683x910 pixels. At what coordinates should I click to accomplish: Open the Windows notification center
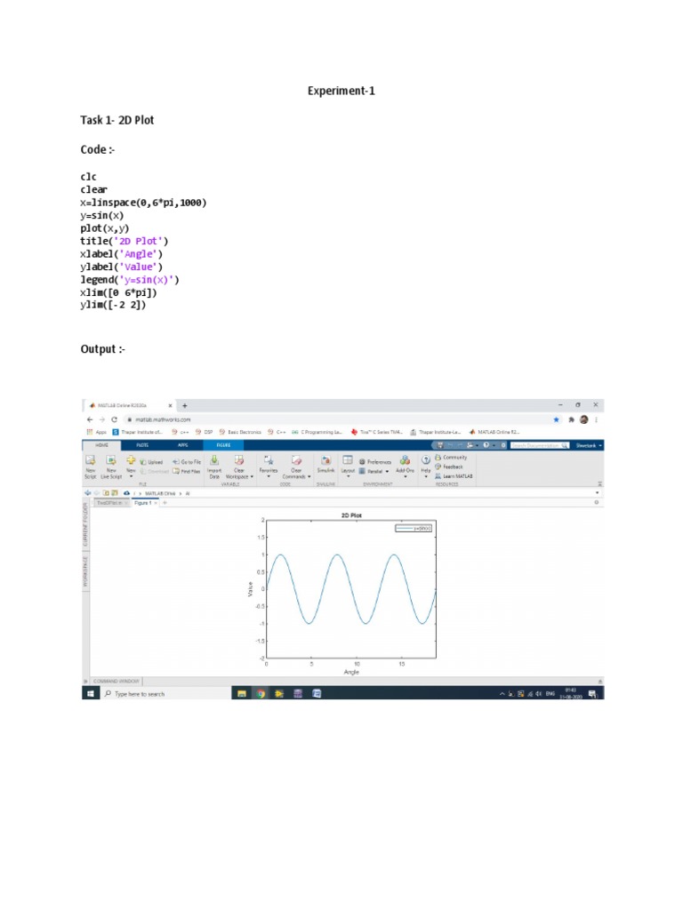point(592,693)
